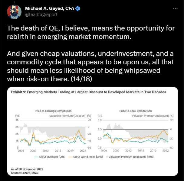Viewport: 184px width, 181px height.
Task: Click the death of QE tweet paragraph
Action: click(x=91, y=32)
